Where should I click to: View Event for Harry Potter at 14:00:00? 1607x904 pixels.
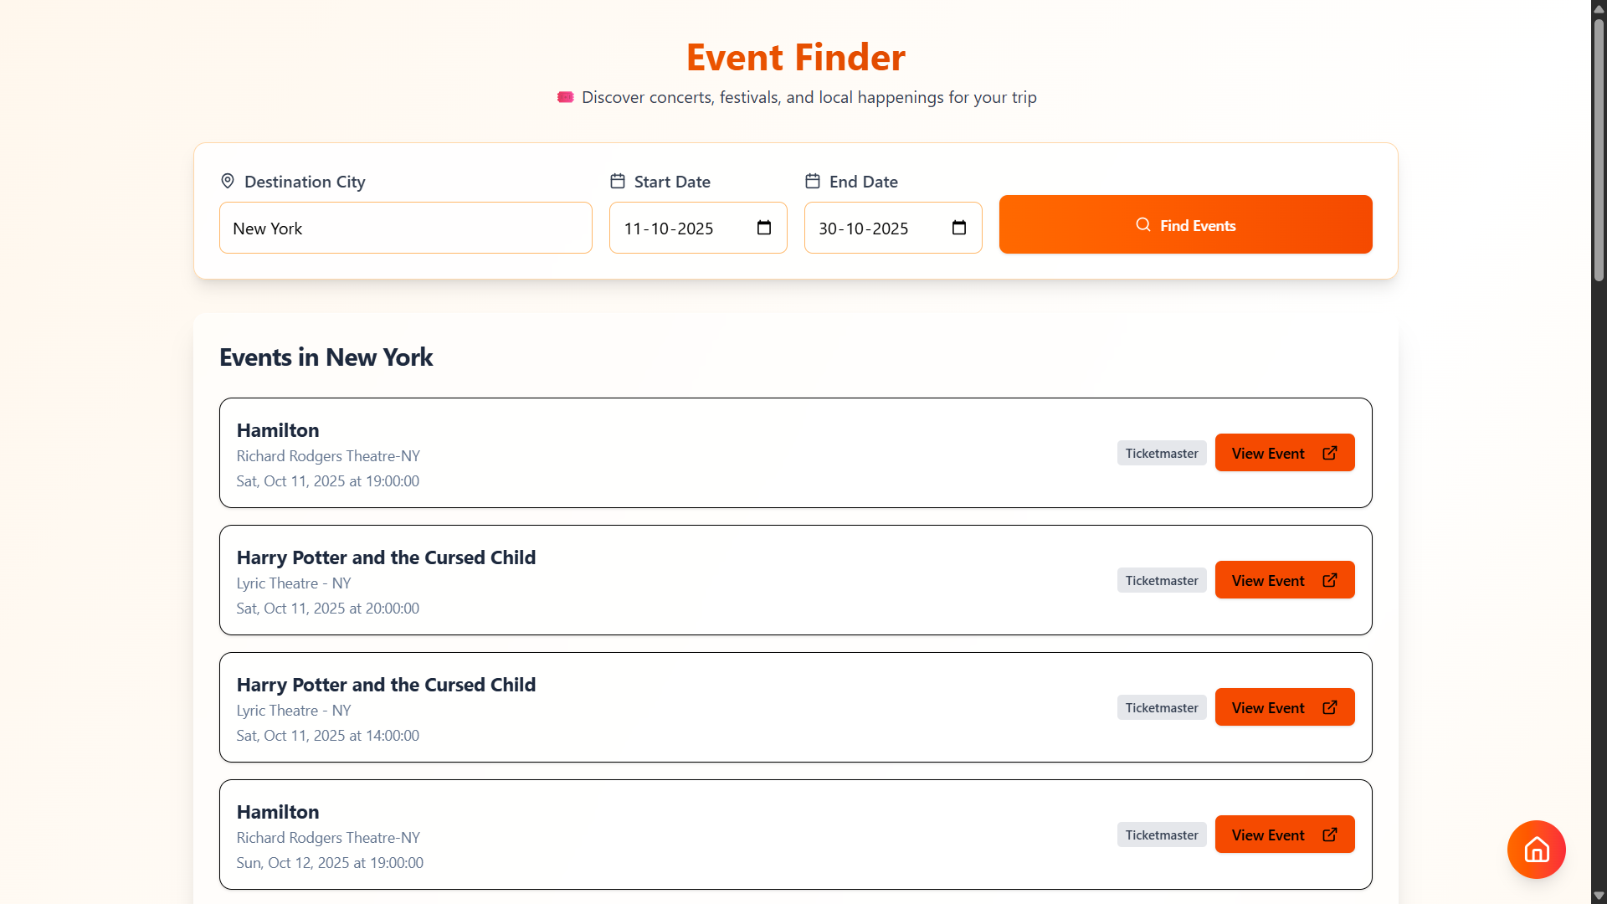[x=1284, y=707]
